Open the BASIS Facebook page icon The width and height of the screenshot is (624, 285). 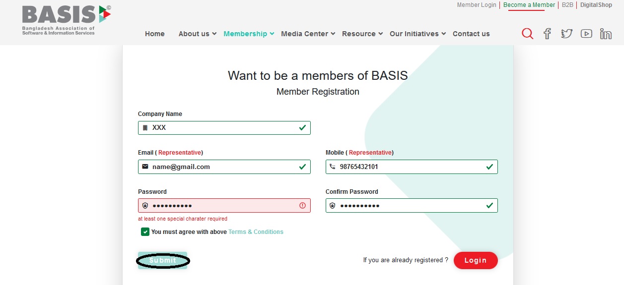[x=547, y=34]
